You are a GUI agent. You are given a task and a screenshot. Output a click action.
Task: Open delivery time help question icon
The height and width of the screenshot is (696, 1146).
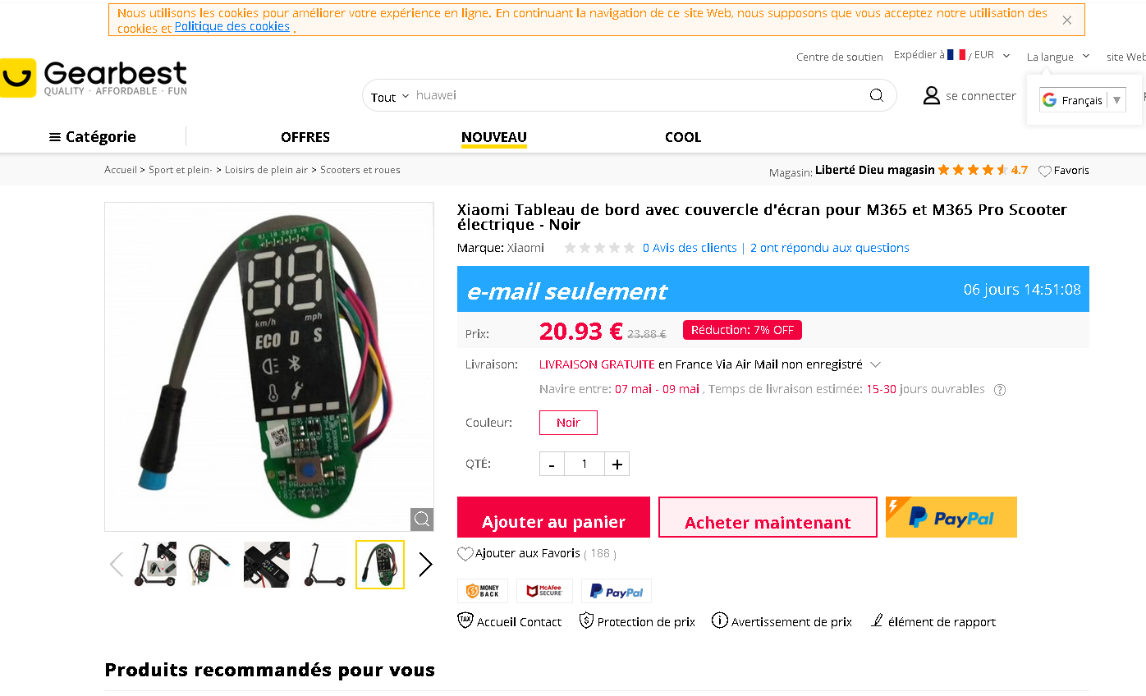pos(1000,390)
